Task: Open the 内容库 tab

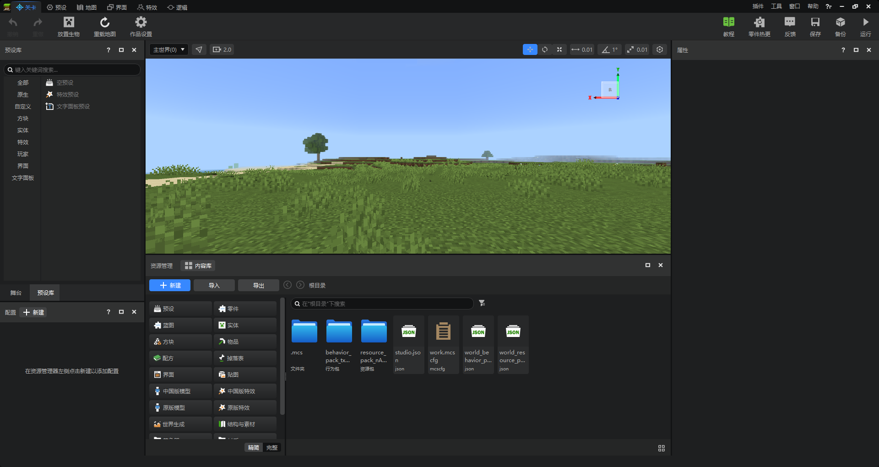Action: [x=198, y=266]
